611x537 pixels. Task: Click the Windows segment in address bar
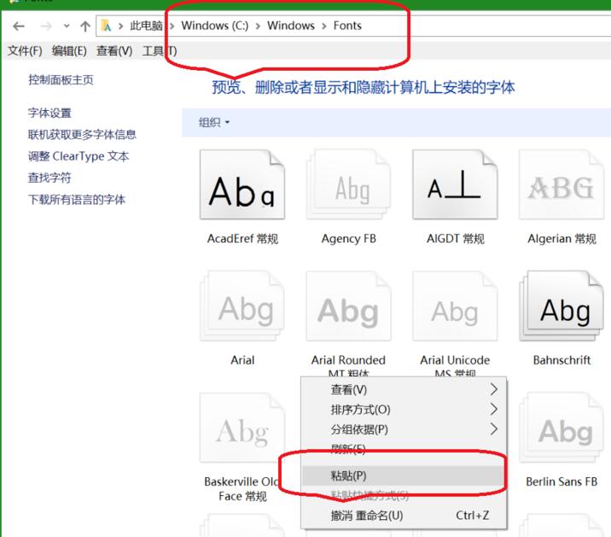tap(291, 26)
